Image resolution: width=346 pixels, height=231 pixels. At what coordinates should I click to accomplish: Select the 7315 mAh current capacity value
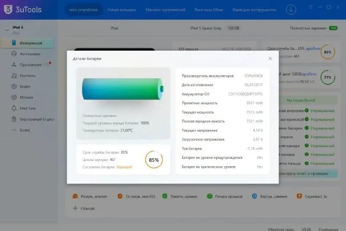[255, 112]
